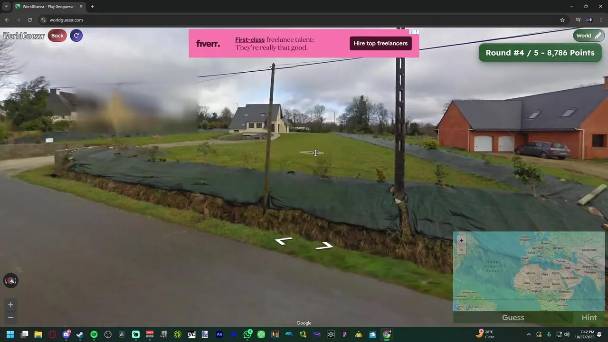608x342 pixels.
Task: Open Steam from the taskbar
Action: (80, 334)
